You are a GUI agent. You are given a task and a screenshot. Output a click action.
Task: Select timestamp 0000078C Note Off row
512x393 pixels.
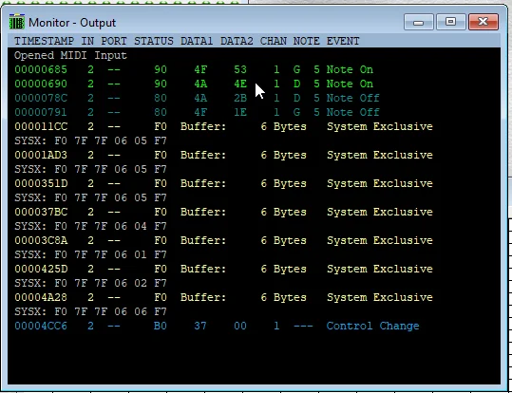(x=197, y=98)
